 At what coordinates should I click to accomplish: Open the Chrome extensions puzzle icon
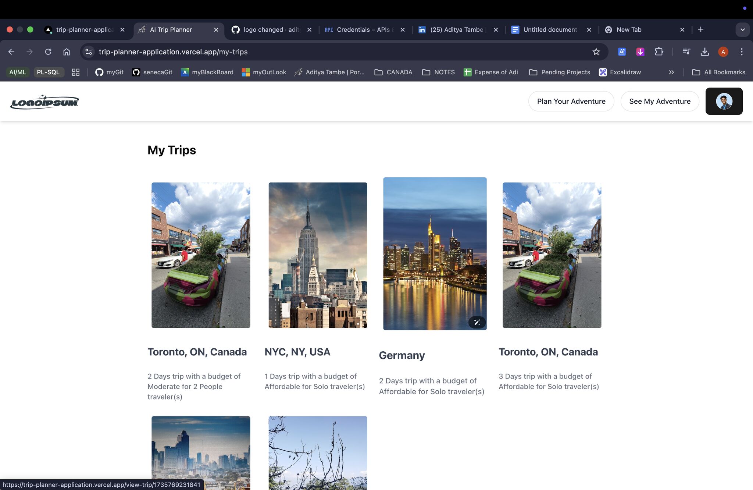pyautogui.click(x=659, y=52)
